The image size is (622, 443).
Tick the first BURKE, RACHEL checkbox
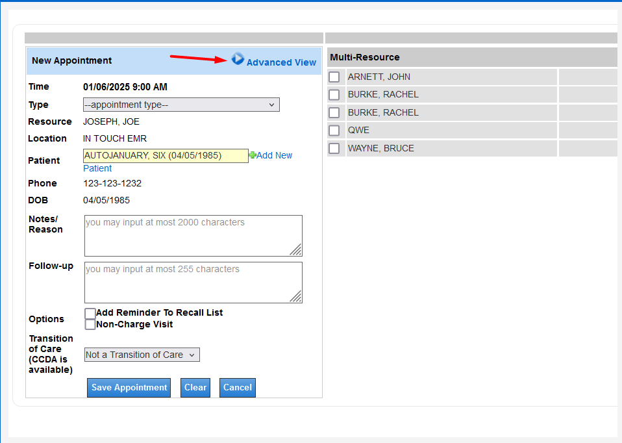point(334,95)
